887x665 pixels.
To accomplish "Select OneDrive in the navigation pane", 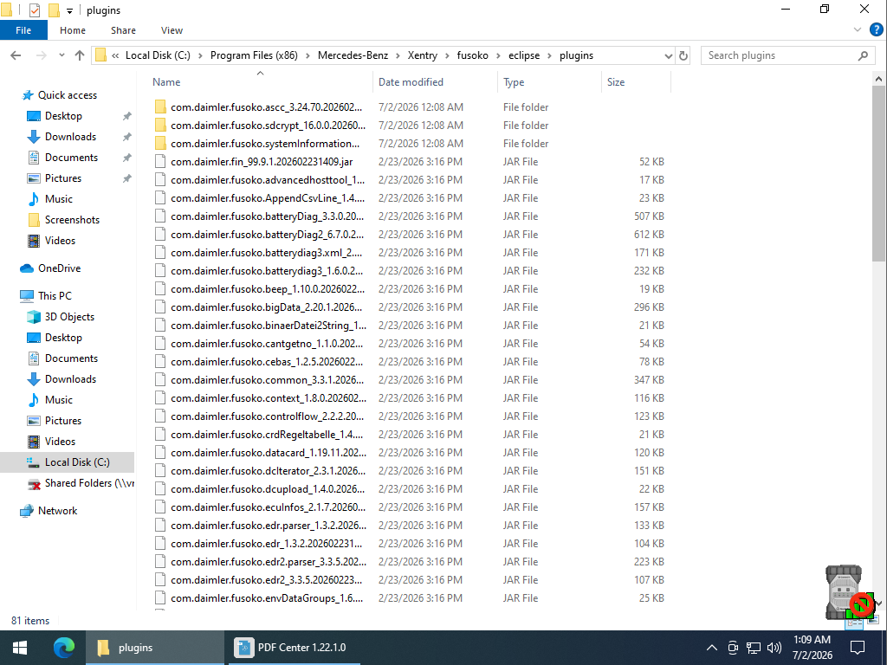I will point(59,268).
